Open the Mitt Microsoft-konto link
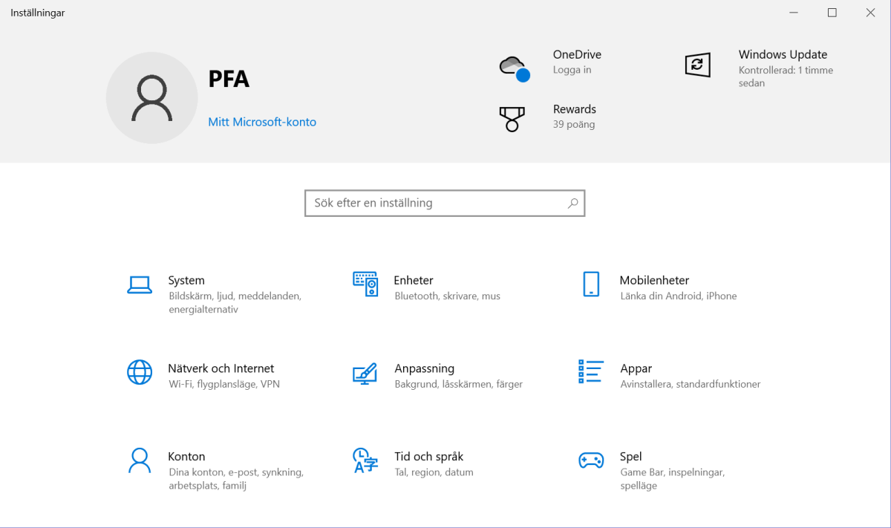The height and width of the screenshot is (528, 891). (262, 122)
